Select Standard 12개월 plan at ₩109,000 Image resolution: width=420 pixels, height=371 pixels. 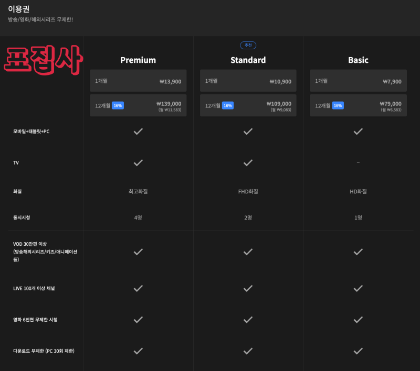248,105
